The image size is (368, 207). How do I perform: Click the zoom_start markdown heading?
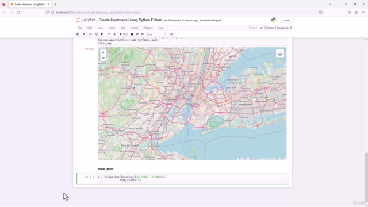click(x=105, y=169)
